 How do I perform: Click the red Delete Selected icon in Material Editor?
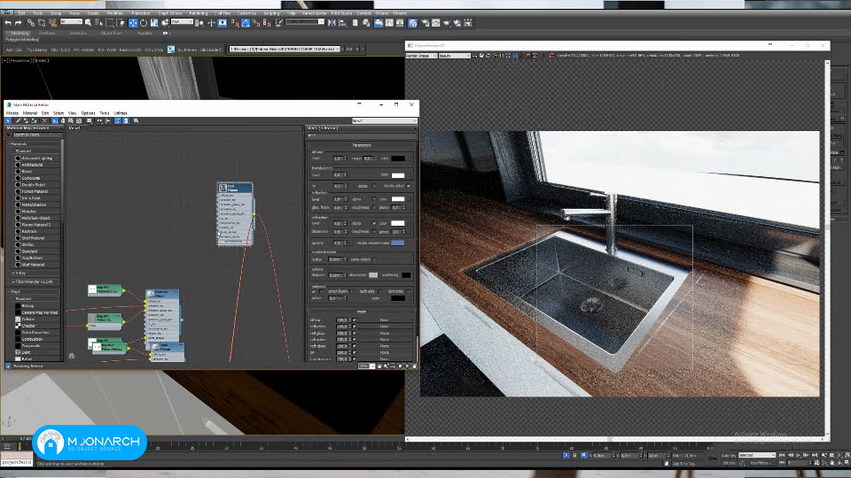[x=44, y=121]
